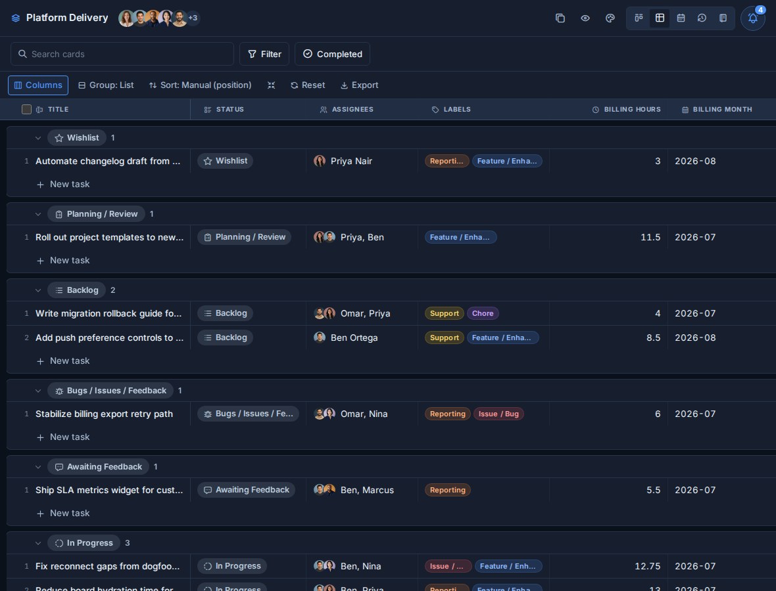Open the Columns chooser
Viewport: 776px width, 591px height.
(38, 85)
